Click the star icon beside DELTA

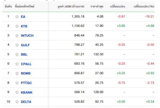17,102
